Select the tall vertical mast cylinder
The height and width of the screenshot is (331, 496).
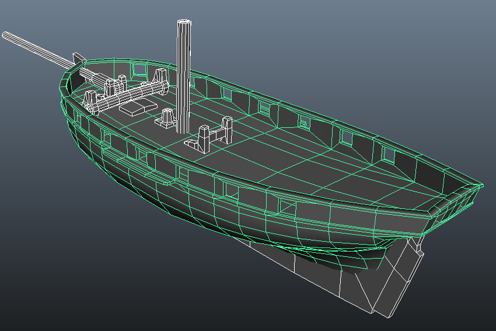(183, 76)
